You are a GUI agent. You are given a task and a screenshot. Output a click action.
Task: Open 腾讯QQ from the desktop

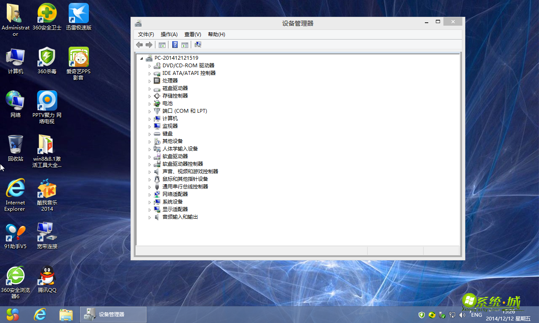click(47, 275)
